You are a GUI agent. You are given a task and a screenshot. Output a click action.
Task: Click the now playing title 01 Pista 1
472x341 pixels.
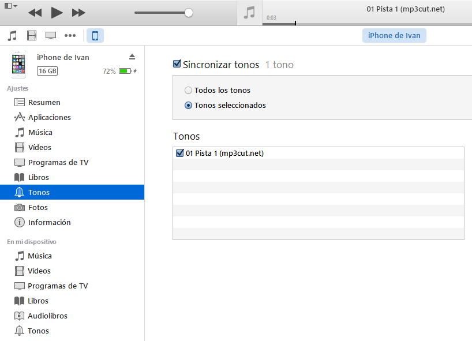406,9
